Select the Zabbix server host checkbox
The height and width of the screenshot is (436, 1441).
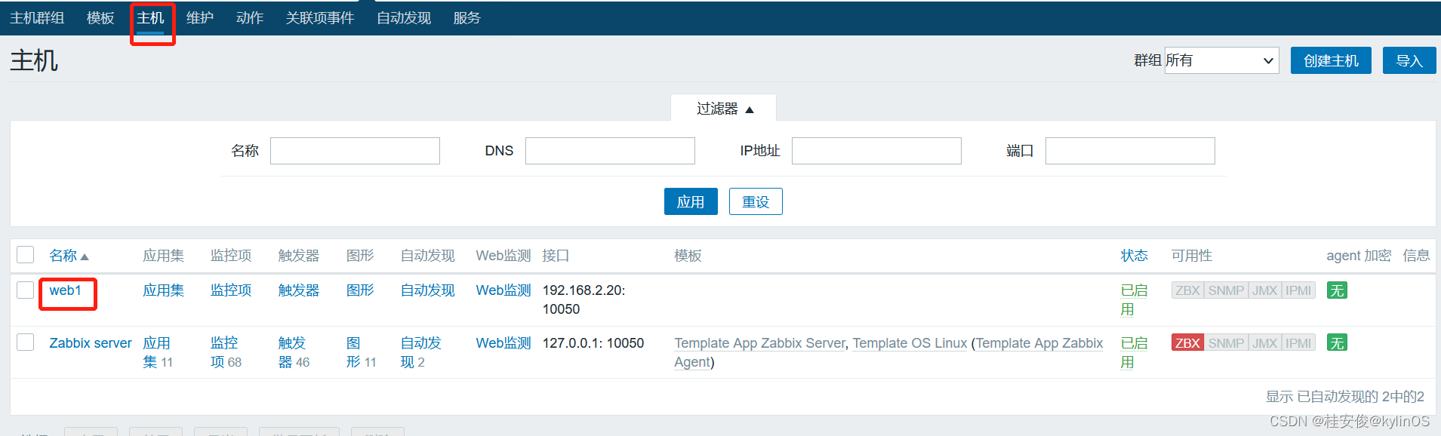[26, 342]
